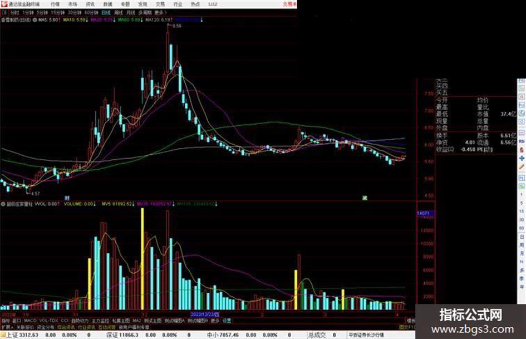The width and height of the screenshot is (526, 339).
Task: Choose 日 period in right sidebar
Action: (522, 237)
